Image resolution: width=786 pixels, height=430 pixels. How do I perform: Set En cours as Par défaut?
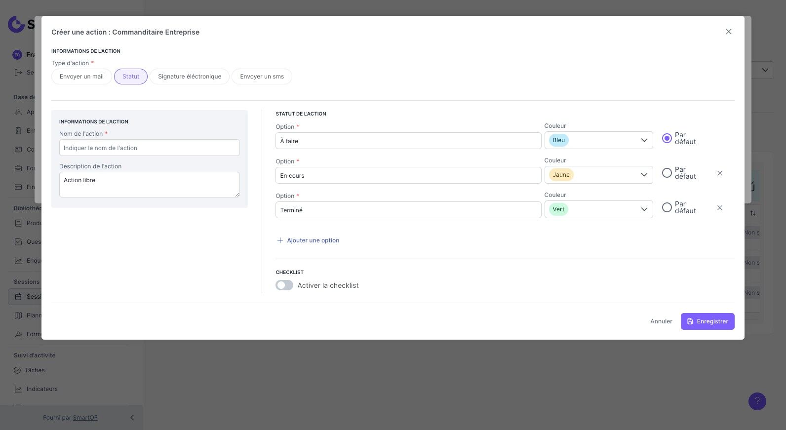point(667,173)
